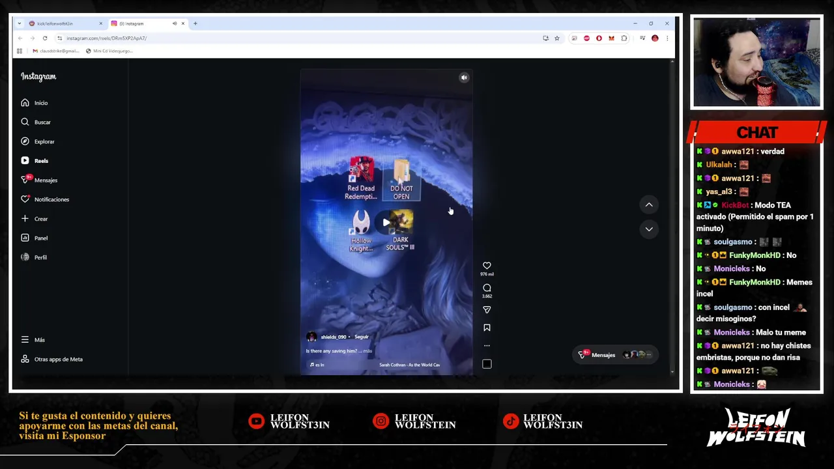The height and width of the screenshot is (469, 834).
Task: Select Reels in the sidebar
Action: point(34,161)
